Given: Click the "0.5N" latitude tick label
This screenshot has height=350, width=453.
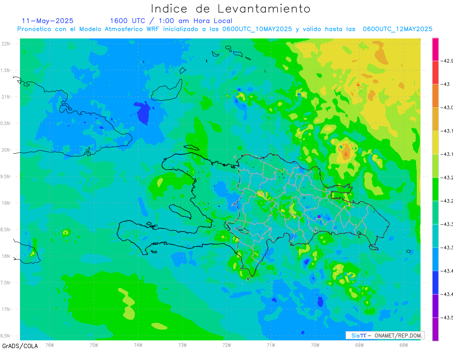Looking at the screenshot, I should [5, 123].
